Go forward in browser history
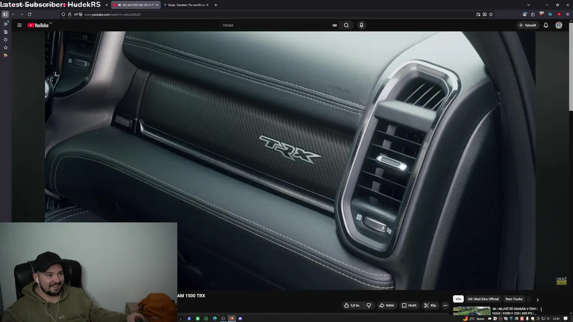Viewport: 573px width, 322px height. 21,14
